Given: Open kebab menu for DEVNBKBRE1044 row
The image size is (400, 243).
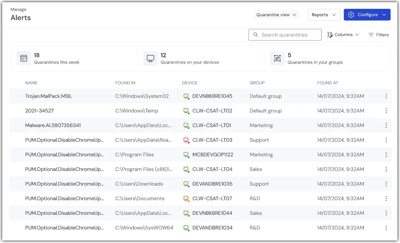Looking at the screenshot, I should 386,213.
